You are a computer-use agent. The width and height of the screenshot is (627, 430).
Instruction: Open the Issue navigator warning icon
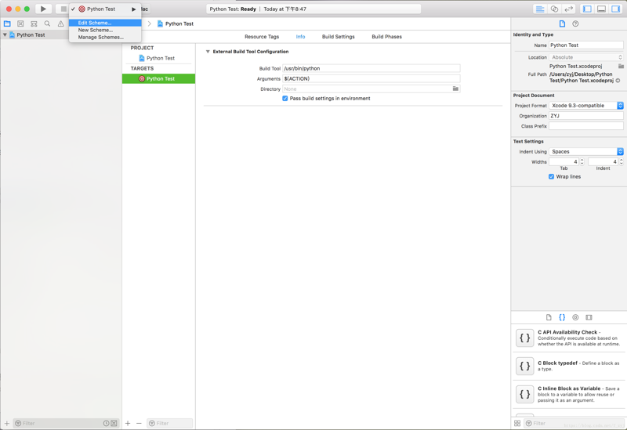[x=60, y=23]
